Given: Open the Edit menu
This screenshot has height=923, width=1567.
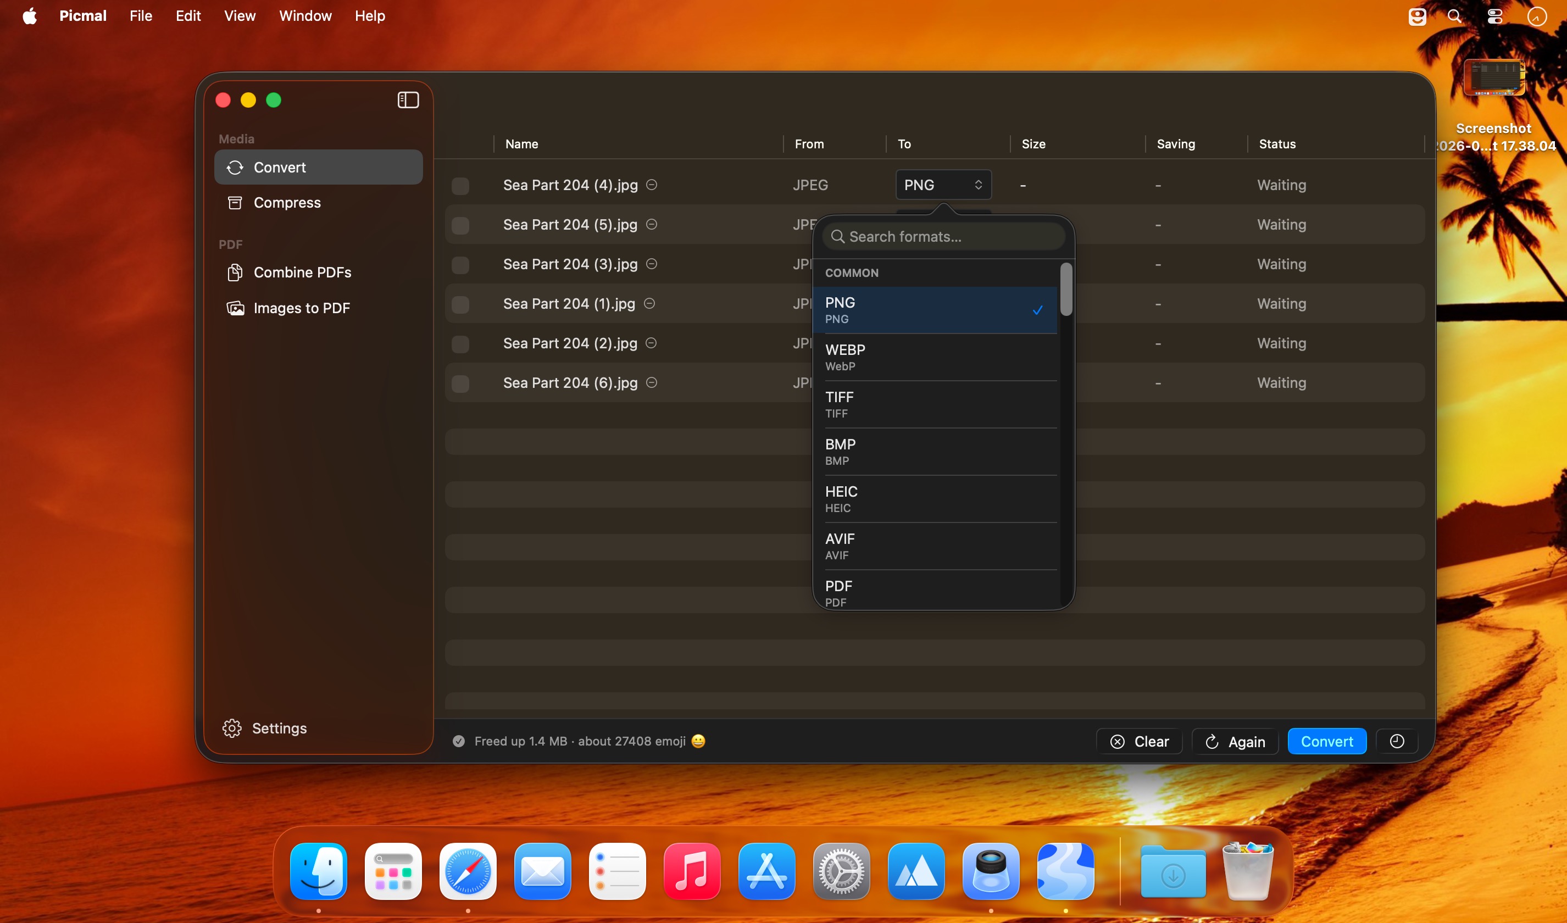Looking at the screenshot, I should pyautogui.click(x=188, y=16).
